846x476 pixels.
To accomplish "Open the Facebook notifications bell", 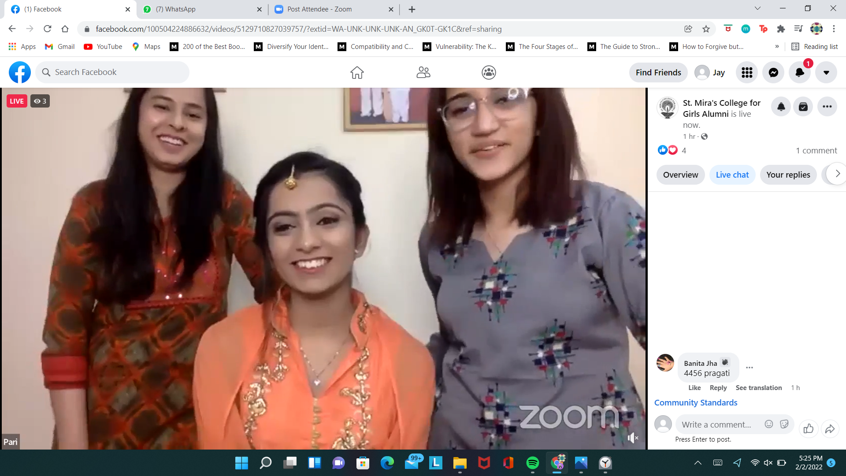I will 799,72.
